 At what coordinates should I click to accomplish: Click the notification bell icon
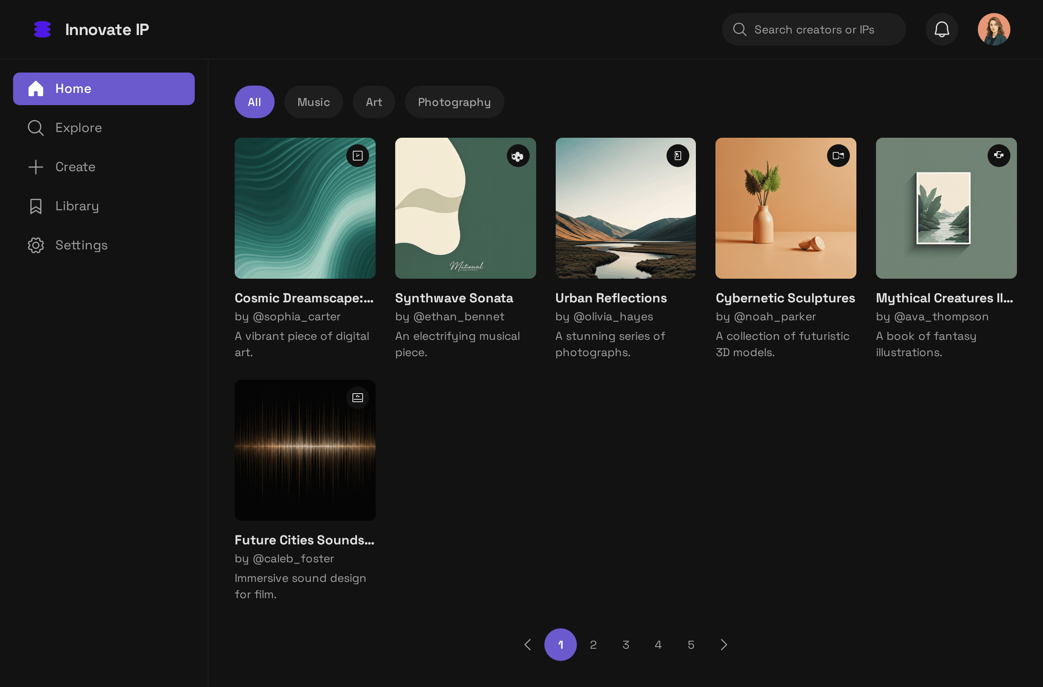click(x=941, y=29)
